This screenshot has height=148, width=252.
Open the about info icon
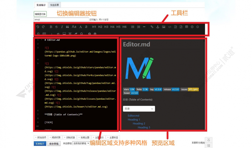tap(95, 34)
